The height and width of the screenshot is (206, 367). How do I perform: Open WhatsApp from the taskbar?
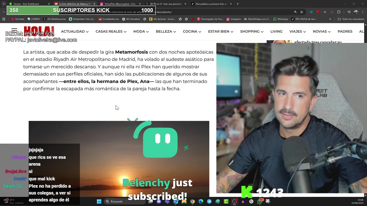260,201
